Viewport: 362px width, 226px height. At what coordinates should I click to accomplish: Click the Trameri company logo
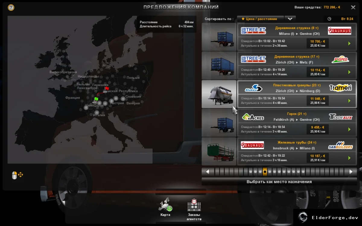[340, 88]
